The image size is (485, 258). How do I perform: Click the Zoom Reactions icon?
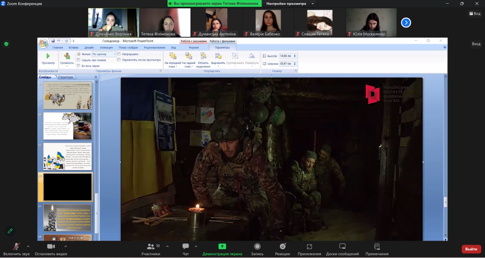coord(283,246)
